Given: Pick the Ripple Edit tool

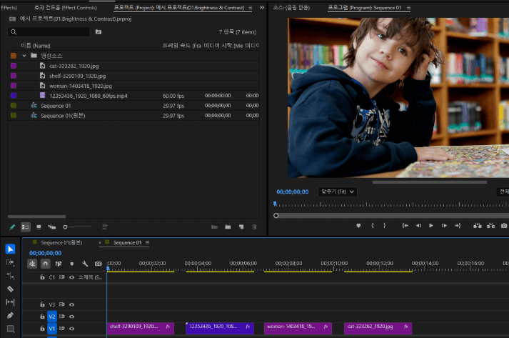Looking at the screenshot, I should tap(10, 275).
